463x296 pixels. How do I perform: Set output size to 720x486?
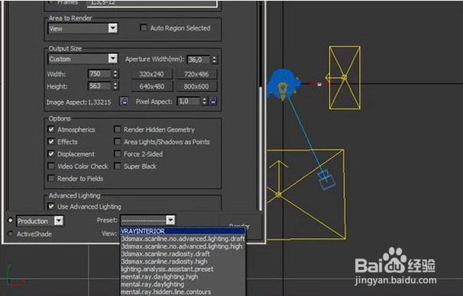[x=196, y=74]
